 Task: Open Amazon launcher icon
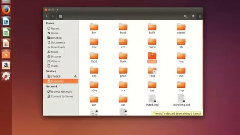coord(6,65)
